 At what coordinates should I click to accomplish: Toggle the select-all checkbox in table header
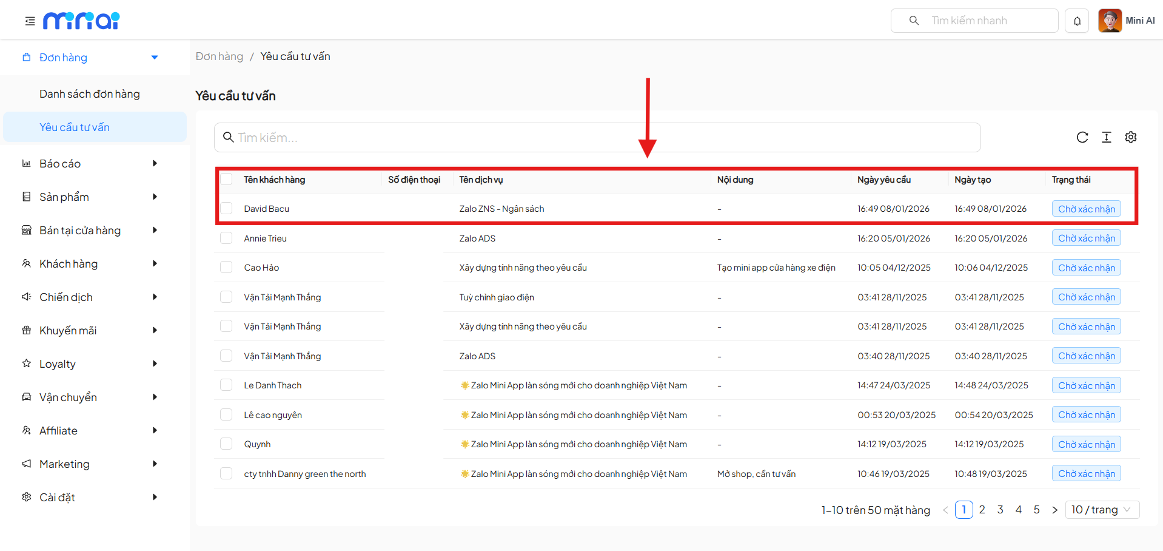click(x=226, y=180)
